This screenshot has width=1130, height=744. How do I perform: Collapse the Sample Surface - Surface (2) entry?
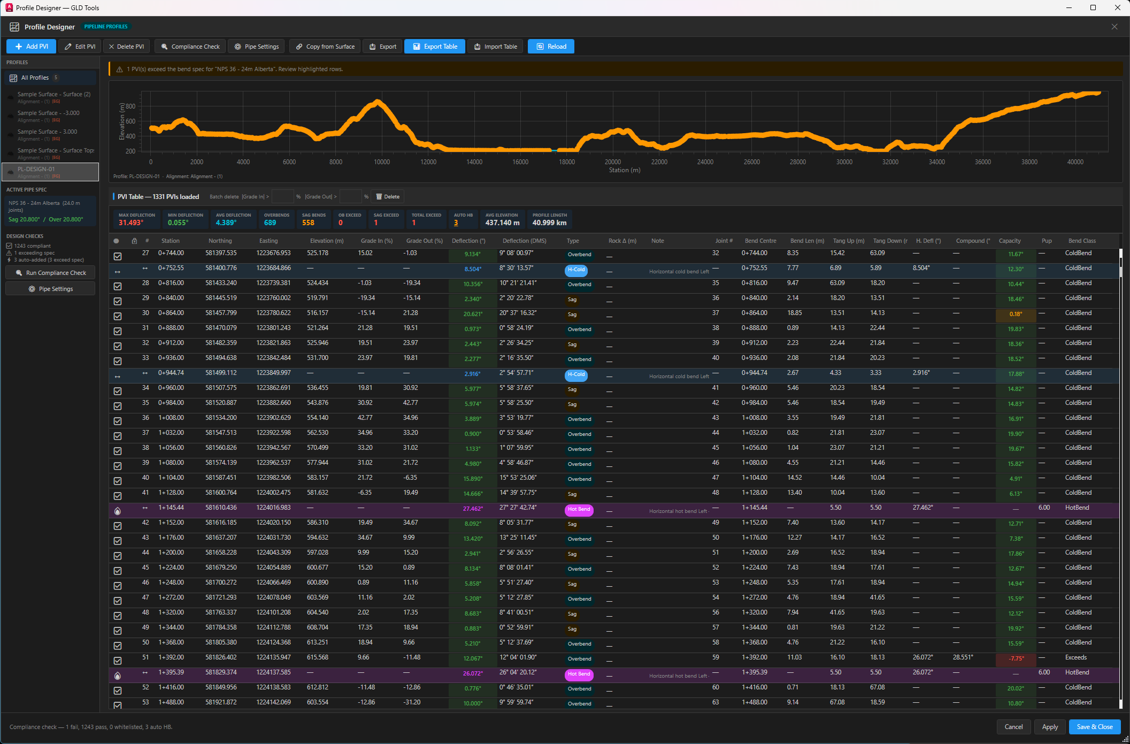coord(10,97)
